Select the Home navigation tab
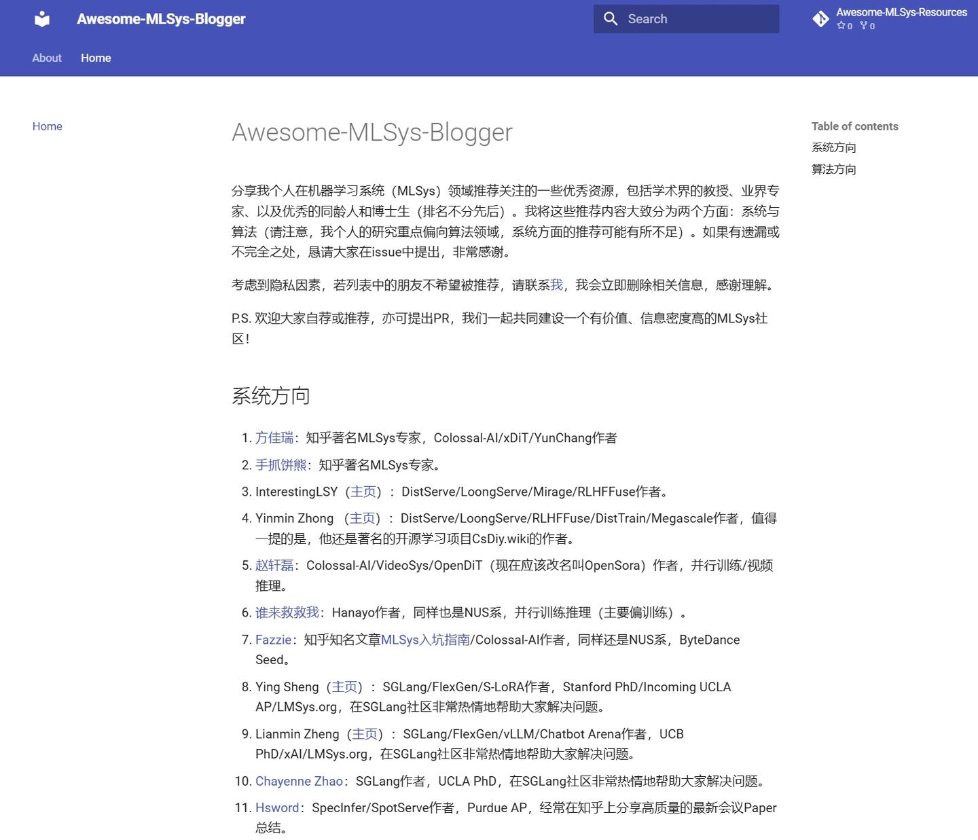 (96, 58)
